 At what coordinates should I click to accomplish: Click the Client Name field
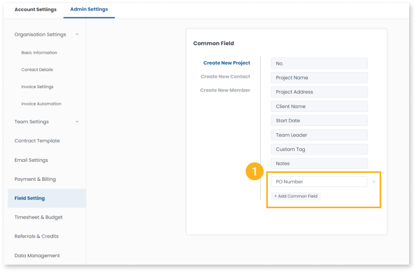(x=319, y=106)
